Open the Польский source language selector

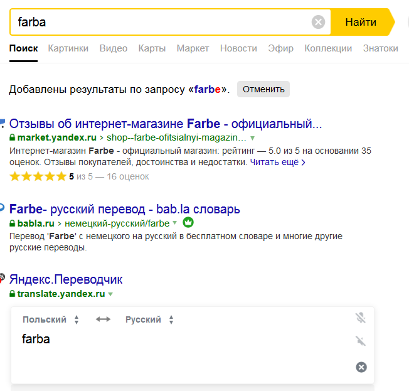coord(51,319)
